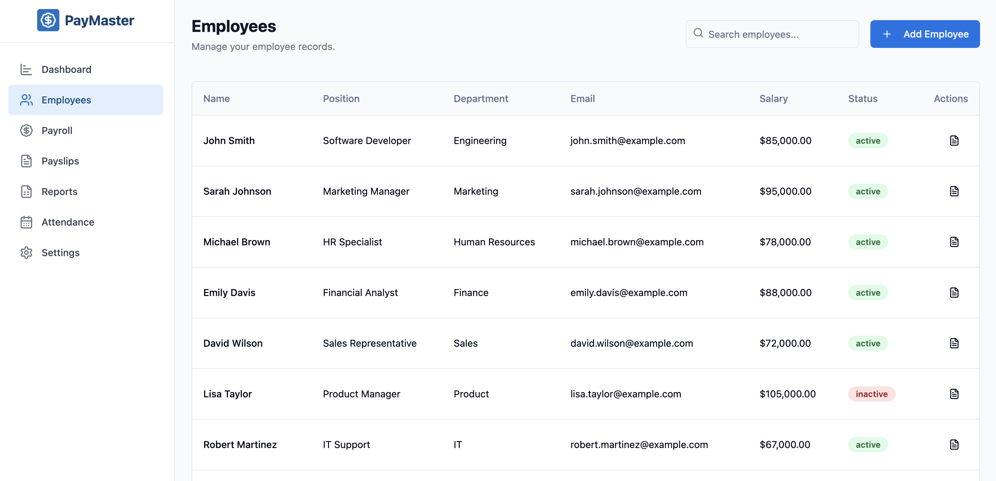The width and height of the screenshot is (996, 481).
Task: Navigate to Payslips page
Action: pyautogui.click(x=60, y=161)
